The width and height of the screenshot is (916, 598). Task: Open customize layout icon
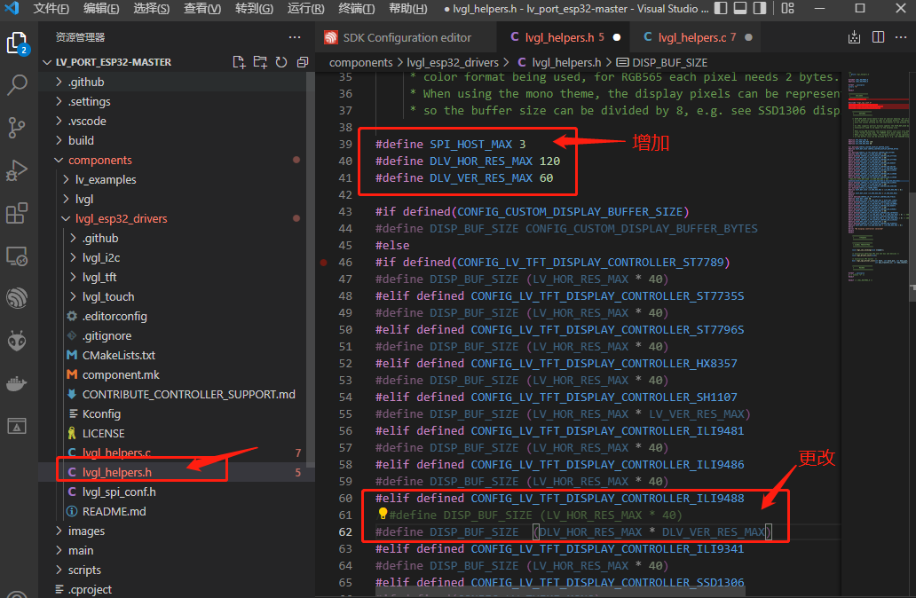click(788, 8)
